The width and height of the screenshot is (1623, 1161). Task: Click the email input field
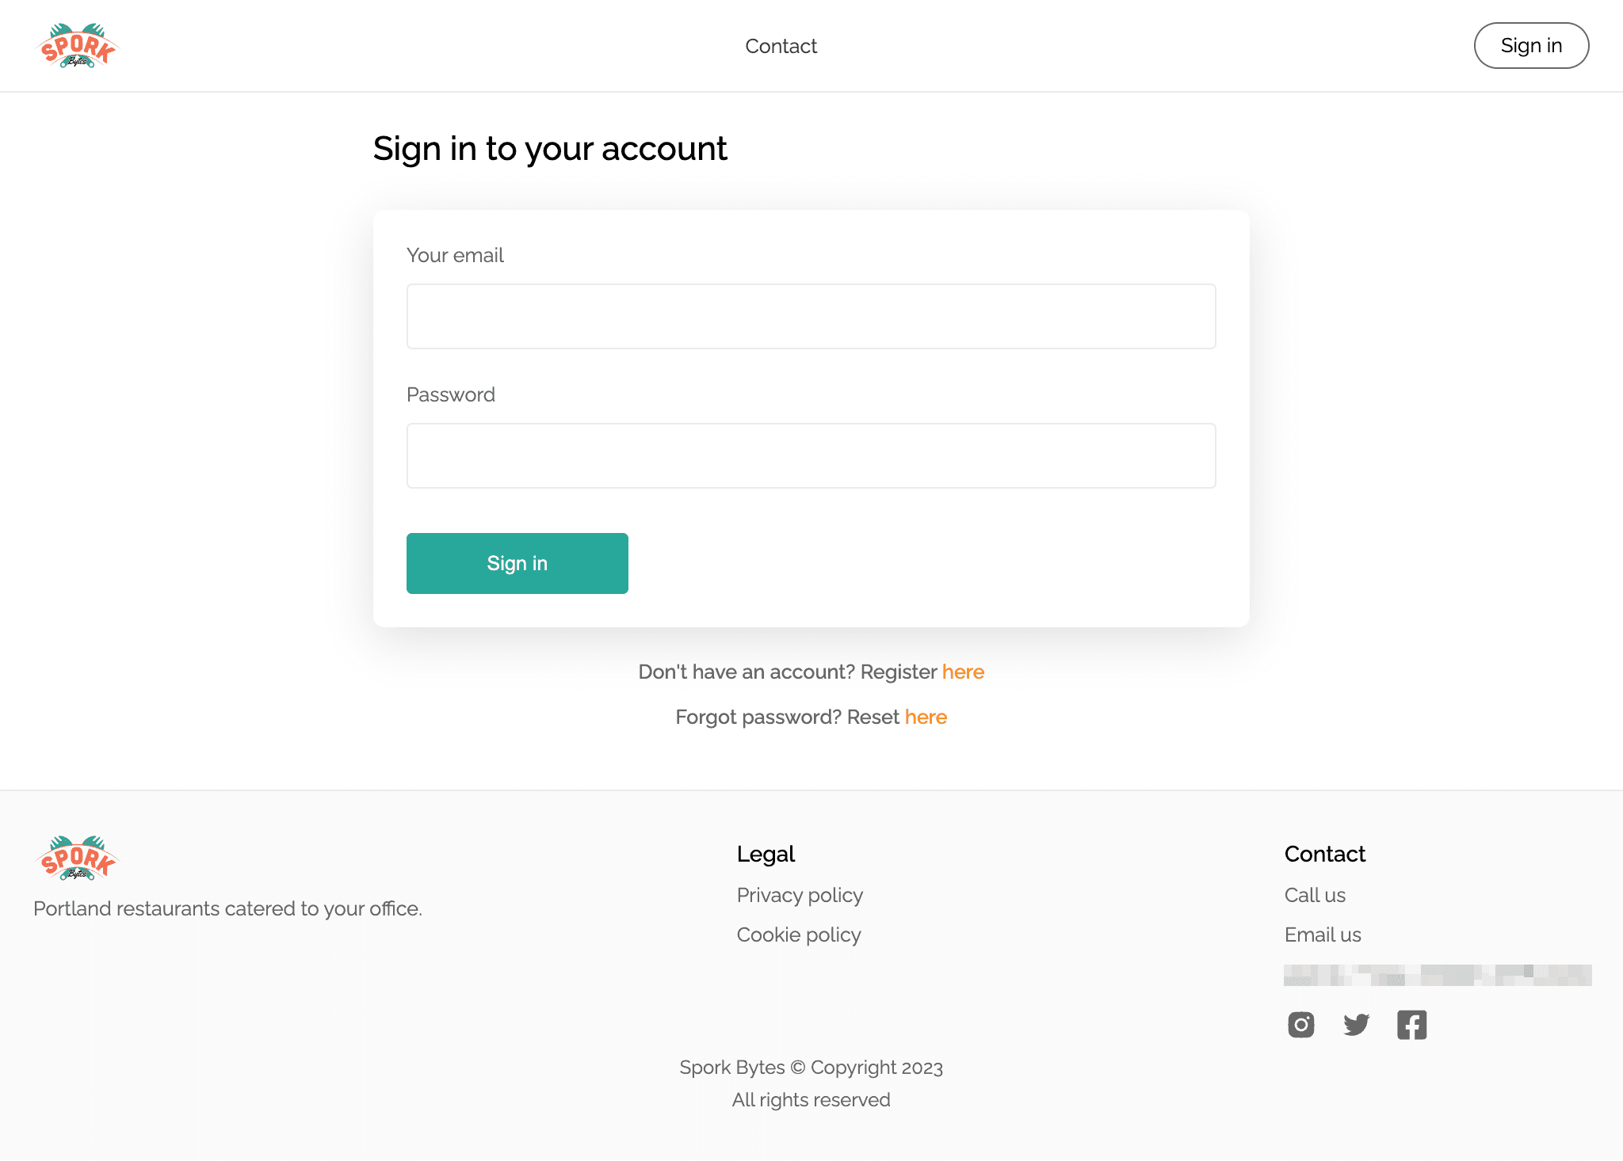tap(811, 315)
